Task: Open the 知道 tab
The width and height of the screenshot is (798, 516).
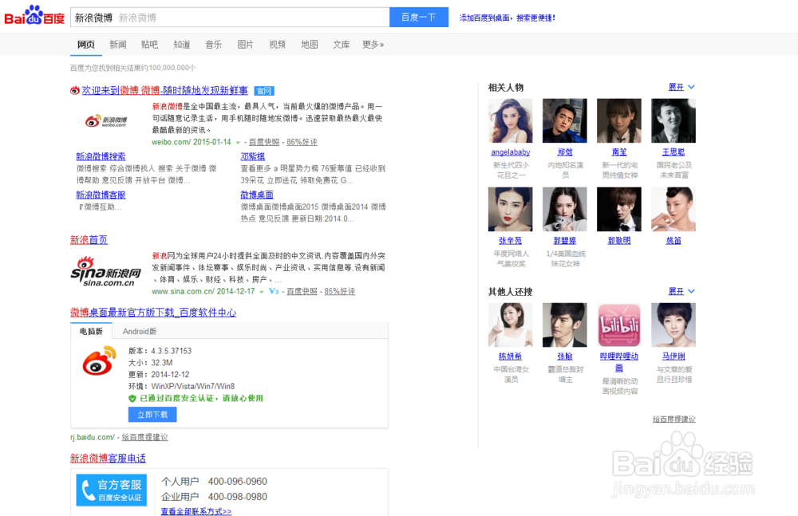Action: [182, 45]
